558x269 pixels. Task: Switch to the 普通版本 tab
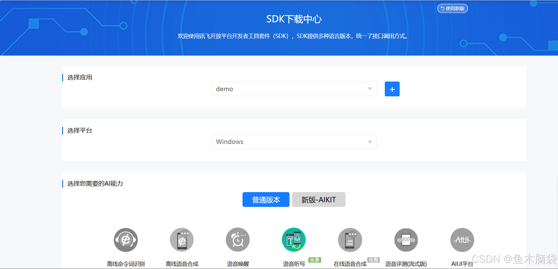[x=266, y=200]
